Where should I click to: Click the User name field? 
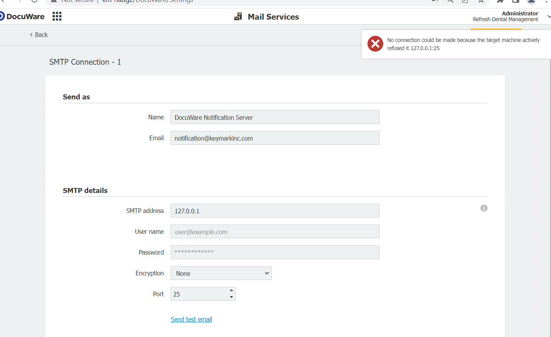click(x=275, y=232)
